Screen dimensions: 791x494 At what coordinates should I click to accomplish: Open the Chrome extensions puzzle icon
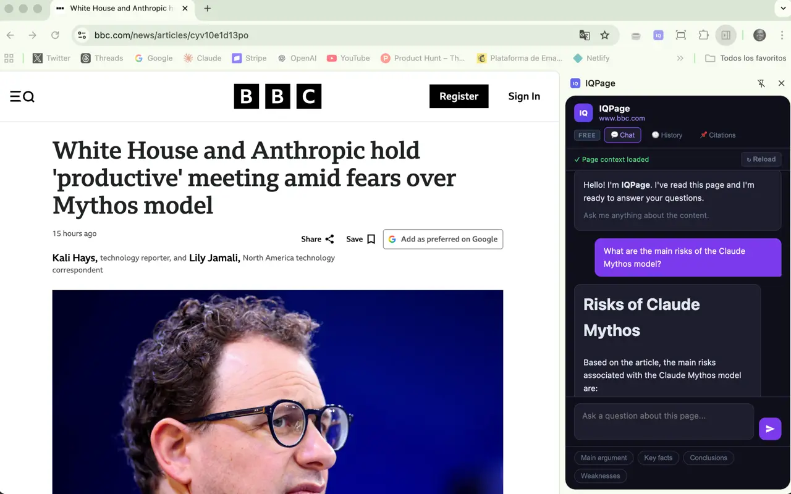(703, 35)
